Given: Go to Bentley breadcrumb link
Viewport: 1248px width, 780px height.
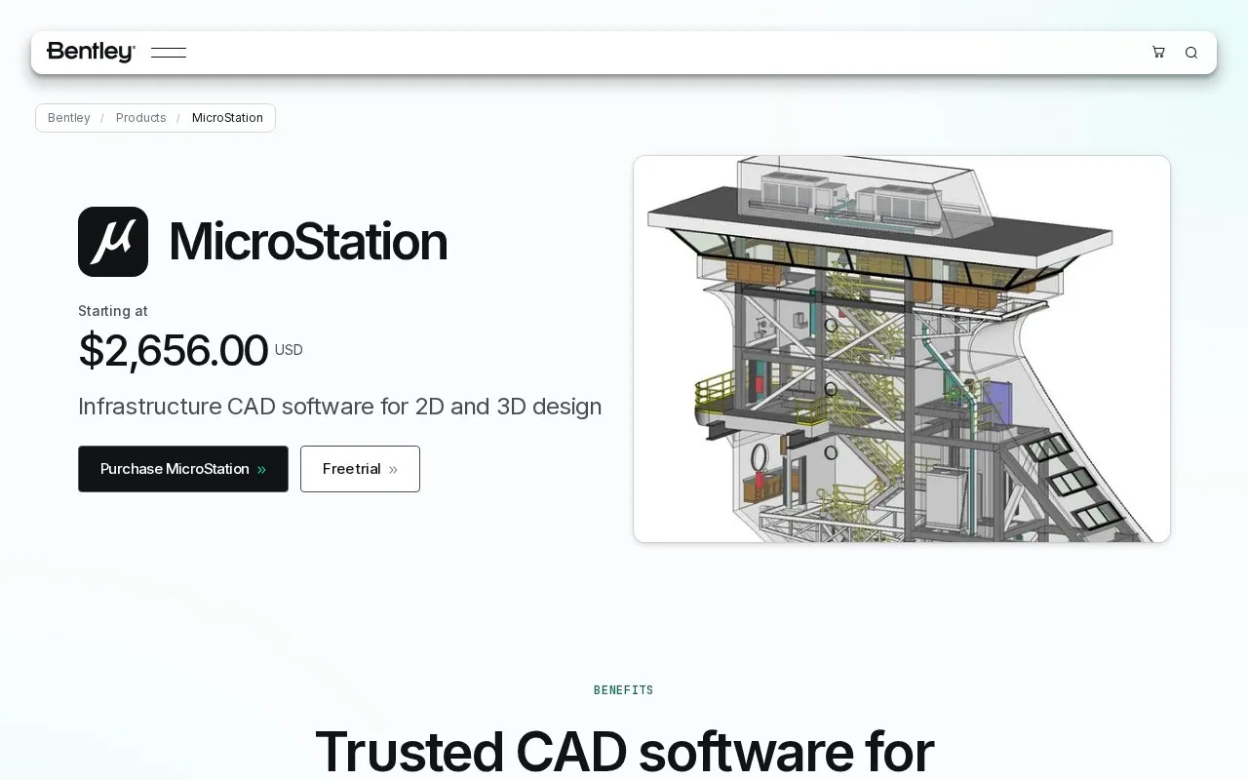Looking at the screenshot, I should point(69,118).
